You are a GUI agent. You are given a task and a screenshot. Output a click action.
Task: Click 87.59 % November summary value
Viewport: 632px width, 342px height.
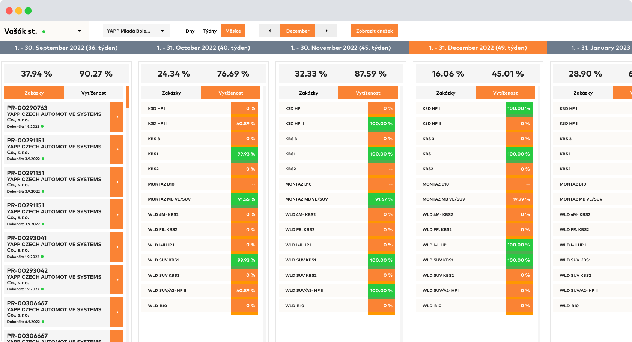coord(370,73)
